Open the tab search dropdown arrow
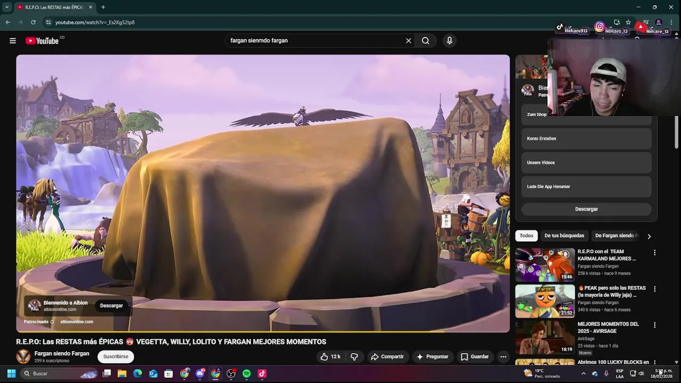 click(x=7, y=7)
